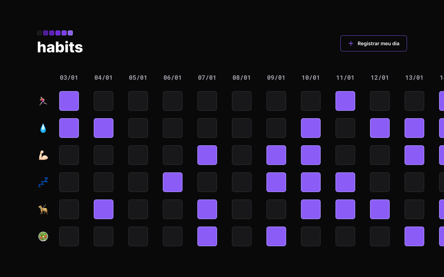Uncheck the exercise habit on 07/01
Image resolution: width=444 pixels, height=277 pixels.
pyautogui.click(x=207, y=155)
